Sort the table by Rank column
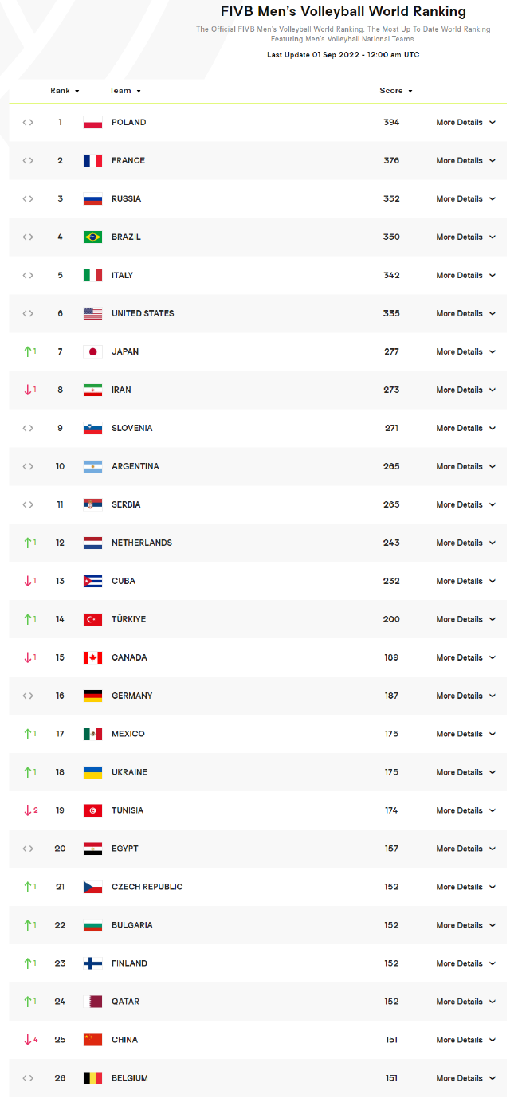Screen dimensions: 518x1106 [x=65, y=91]
